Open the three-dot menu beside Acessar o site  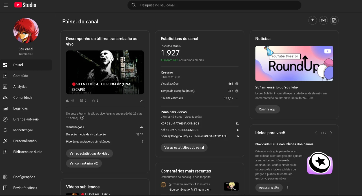tap(288, 188)
